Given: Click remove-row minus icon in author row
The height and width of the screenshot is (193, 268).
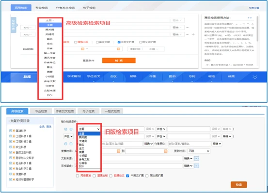Looking at the screenshot, I should [71, 144].
